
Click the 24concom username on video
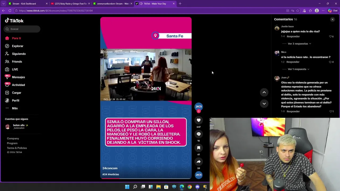tap(110, 168)
